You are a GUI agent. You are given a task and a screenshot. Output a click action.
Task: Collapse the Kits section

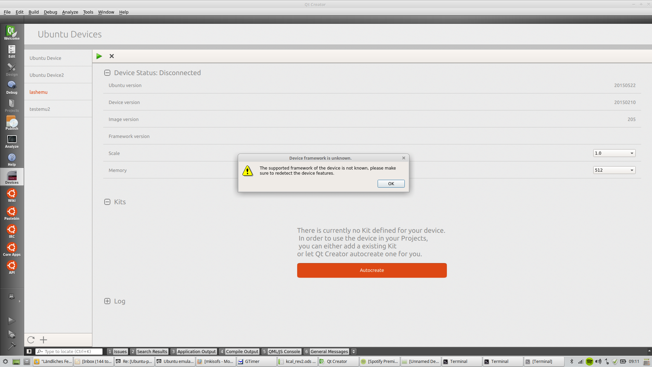point(107,202)
